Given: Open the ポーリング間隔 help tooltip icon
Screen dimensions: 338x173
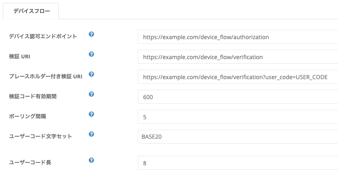Looking at the screenshot, I should click(91, 114).
